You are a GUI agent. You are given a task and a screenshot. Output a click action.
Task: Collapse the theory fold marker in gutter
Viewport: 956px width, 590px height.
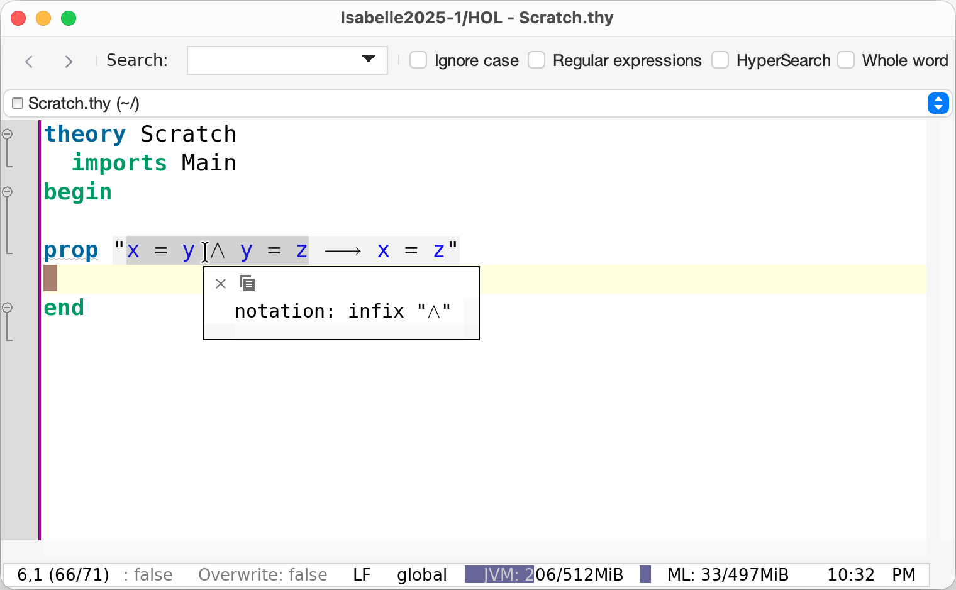(x=8, y=134)
